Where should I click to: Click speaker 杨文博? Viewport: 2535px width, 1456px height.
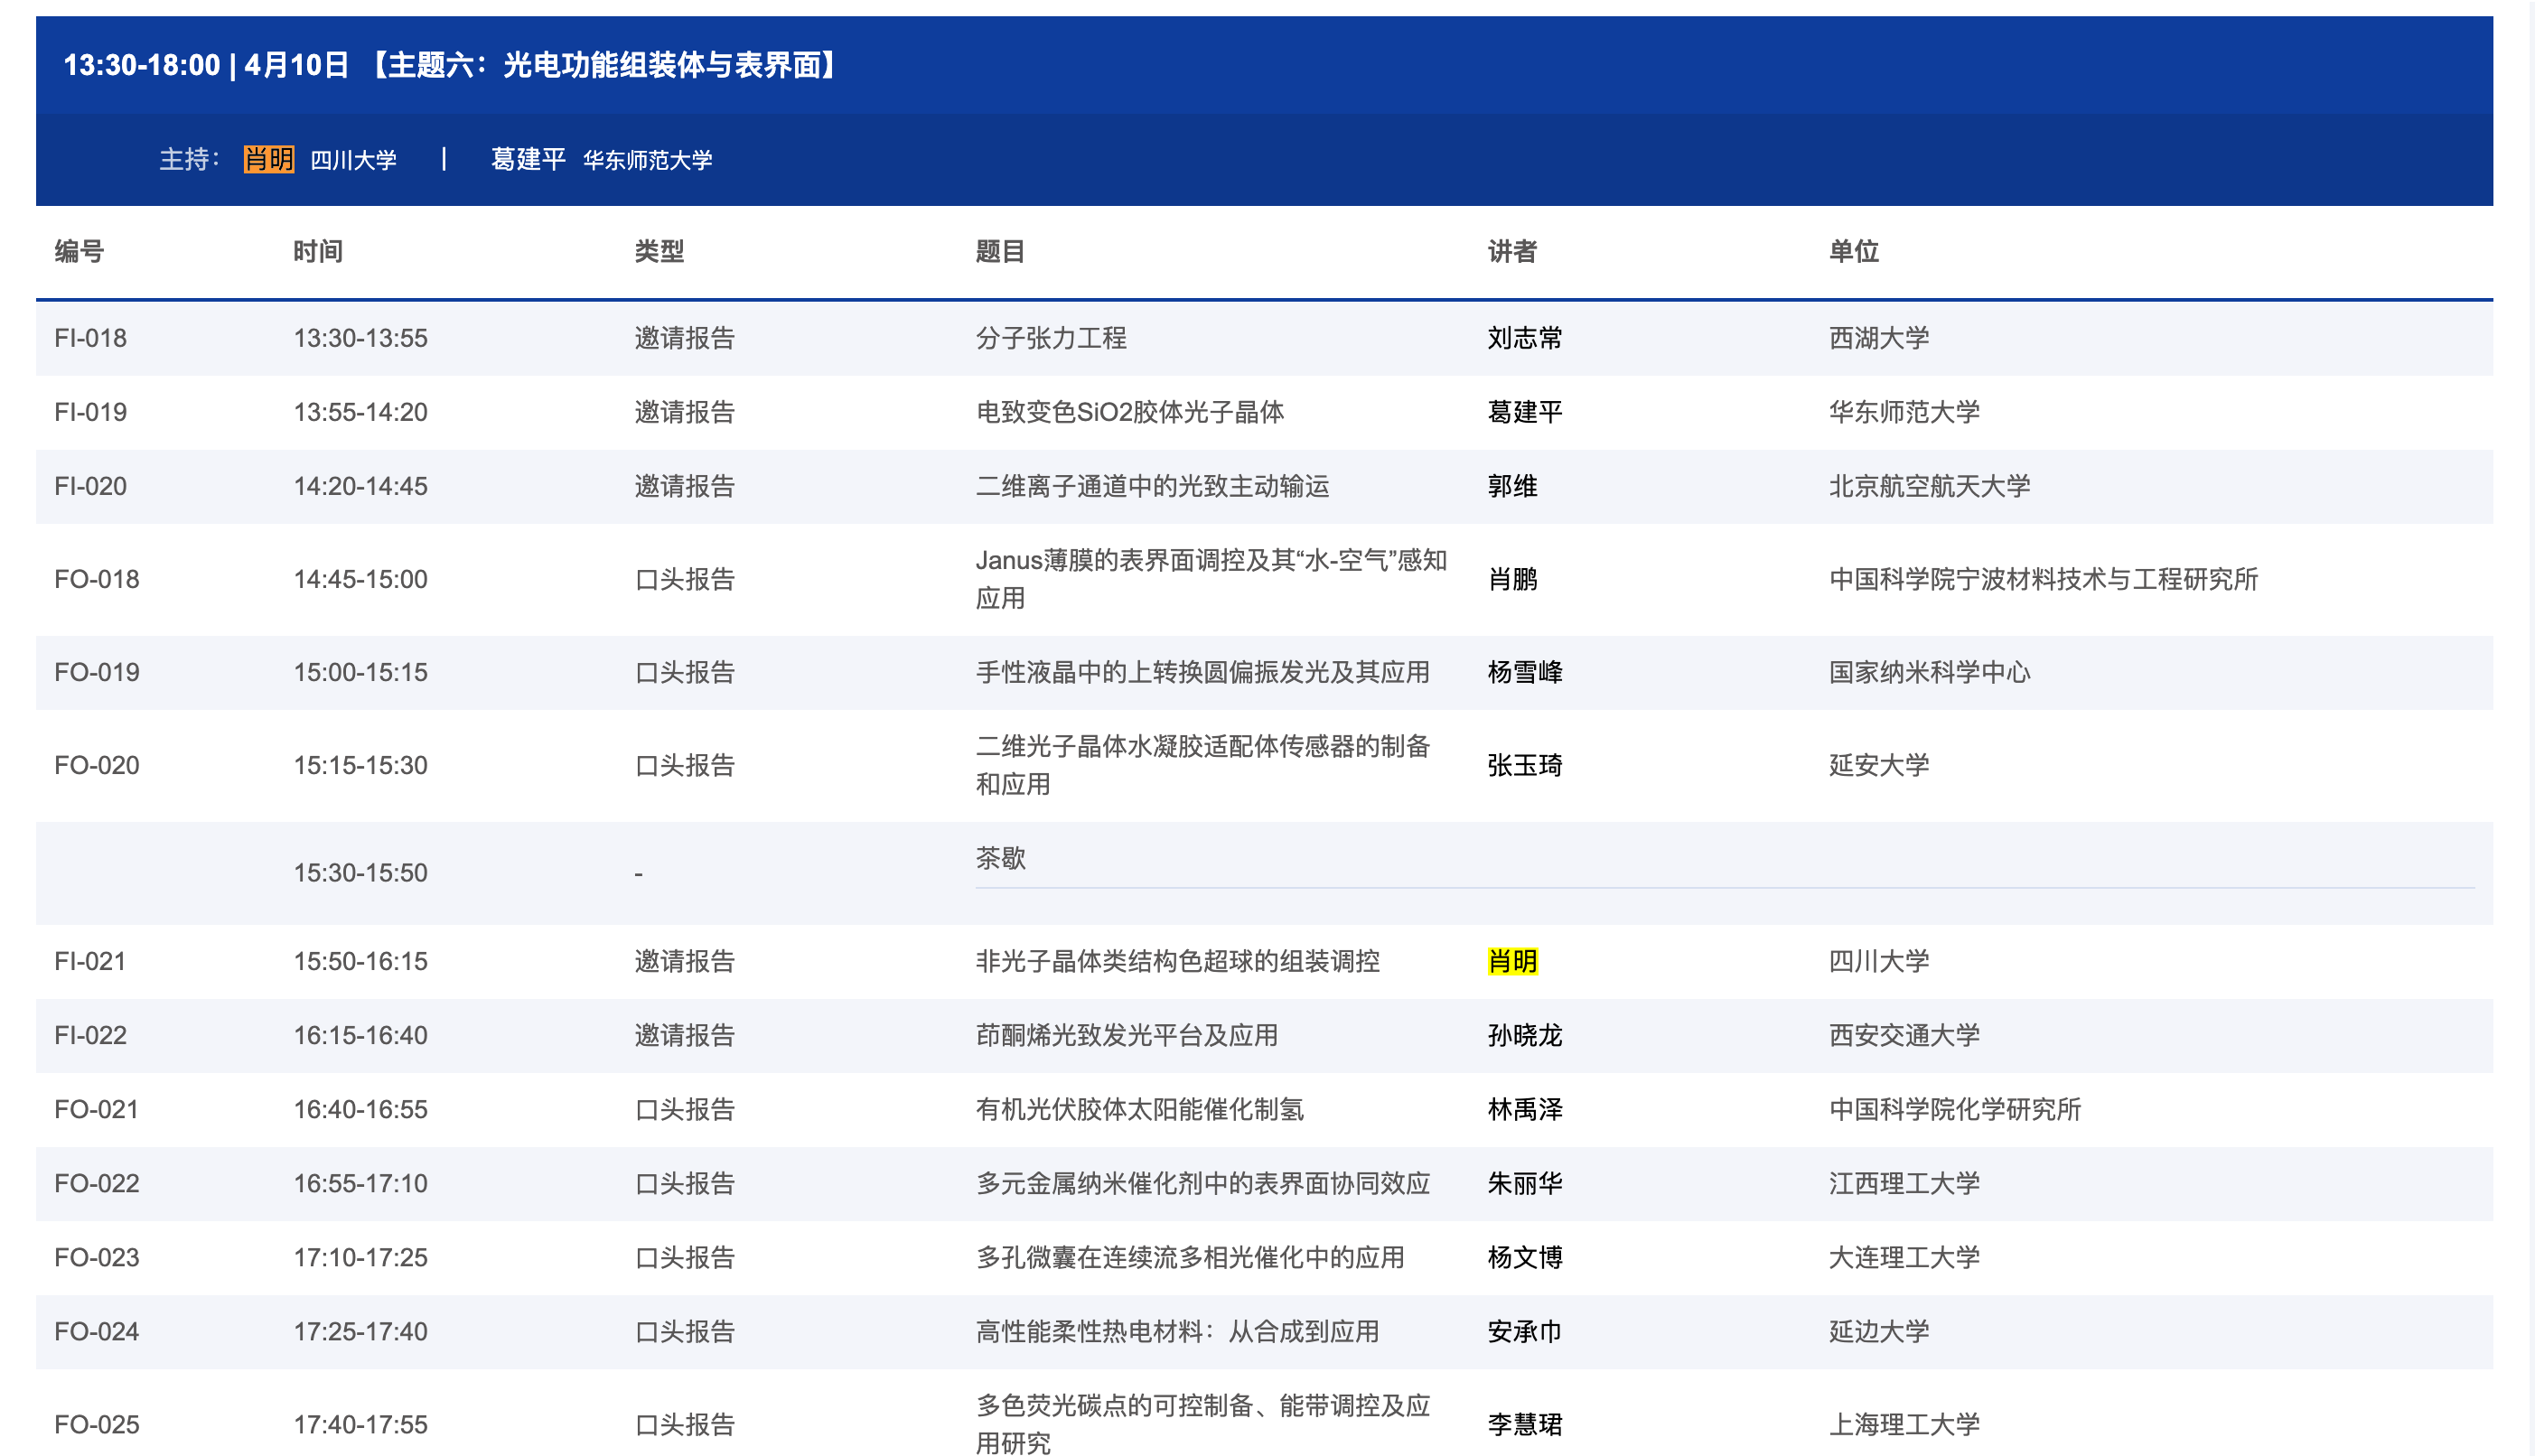click(1524, 1257)
